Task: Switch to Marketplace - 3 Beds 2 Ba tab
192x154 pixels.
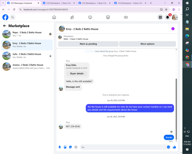Action: 130,3
